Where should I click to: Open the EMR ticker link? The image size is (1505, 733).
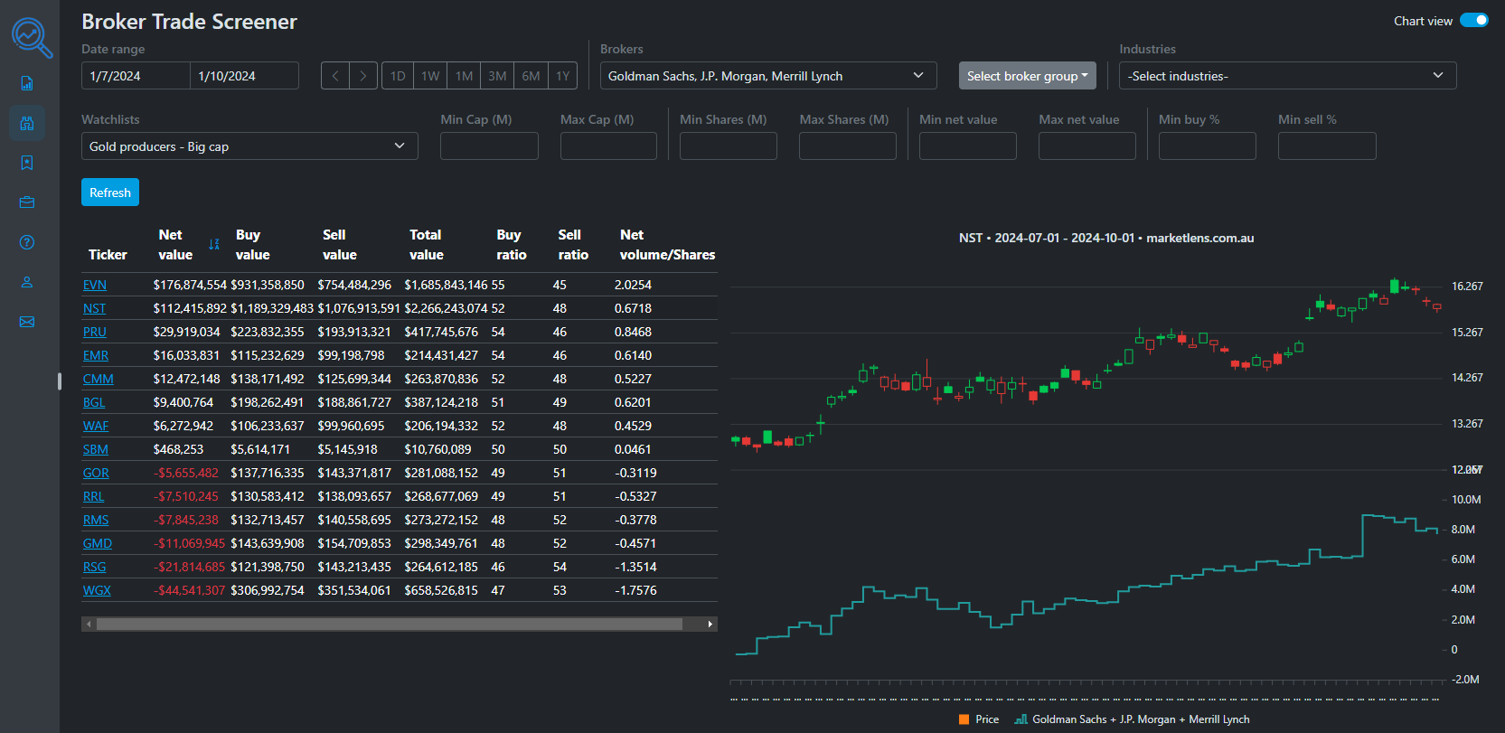(x=96, y=355)
